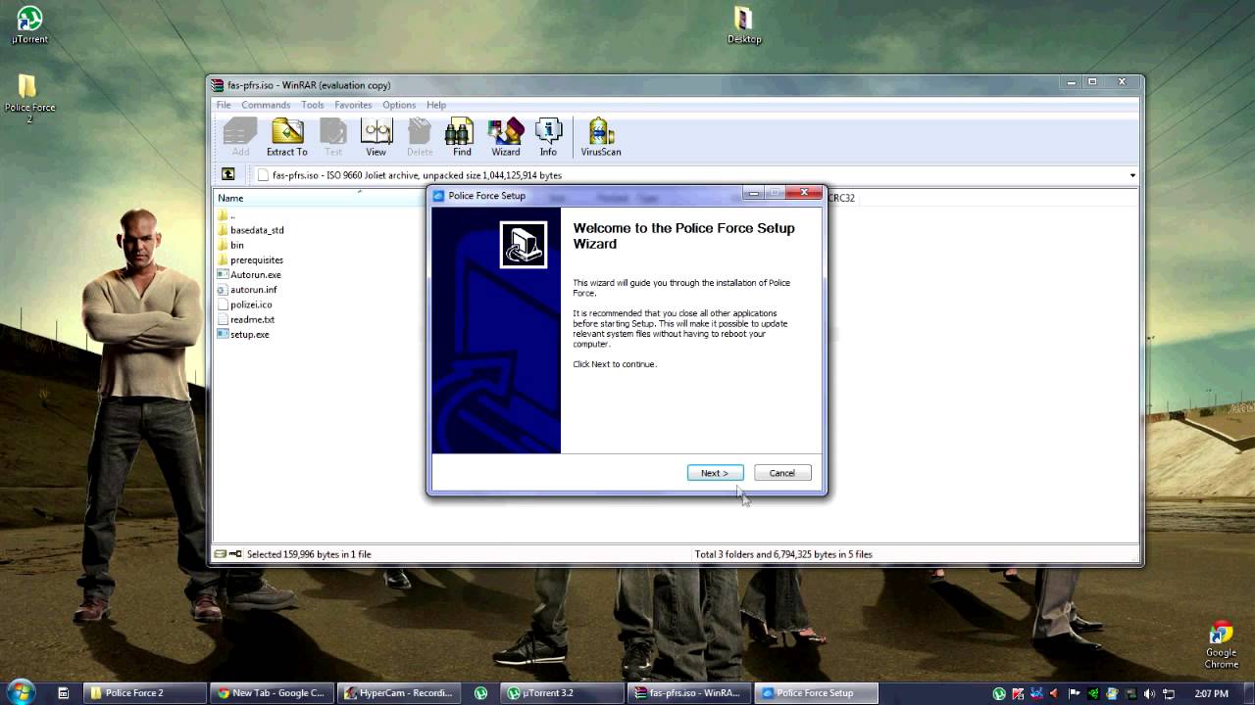Open µTorrent desktop shortcut

(29, 25)
